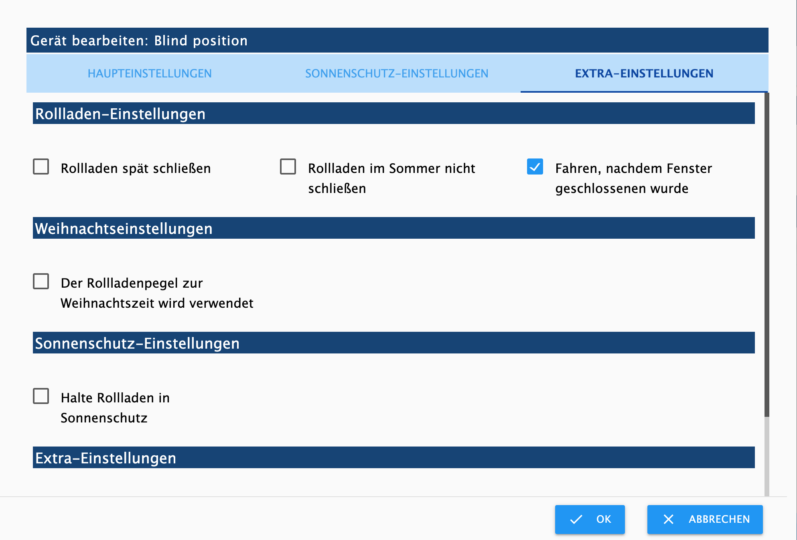Click scrollbar track below the thumb

(767, 457)
